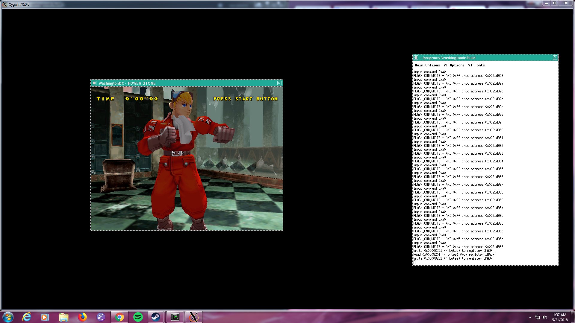The height and width of the screenshot is (323, 575).
Task: Click the ~/programs/washingtondc/build title bar
Action: pyautogui.click(x=485, y=58)
